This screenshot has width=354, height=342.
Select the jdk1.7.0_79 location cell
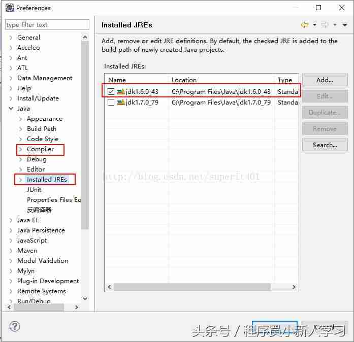pyautogui.click(x=221, y=102)
